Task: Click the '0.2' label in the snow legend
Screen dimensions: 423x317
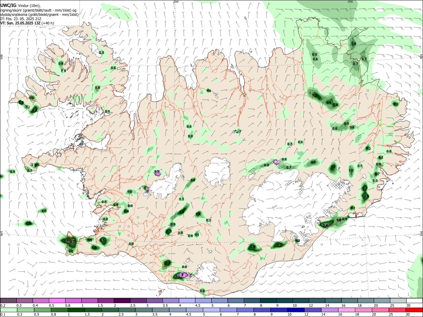Action: [x=3, y=305]
